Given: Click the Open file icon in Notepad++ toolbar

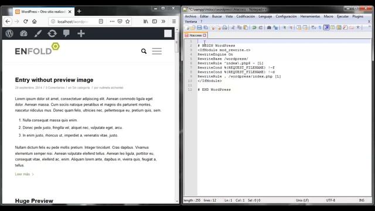Looking at the screenshot, I should tap(193, 28).
